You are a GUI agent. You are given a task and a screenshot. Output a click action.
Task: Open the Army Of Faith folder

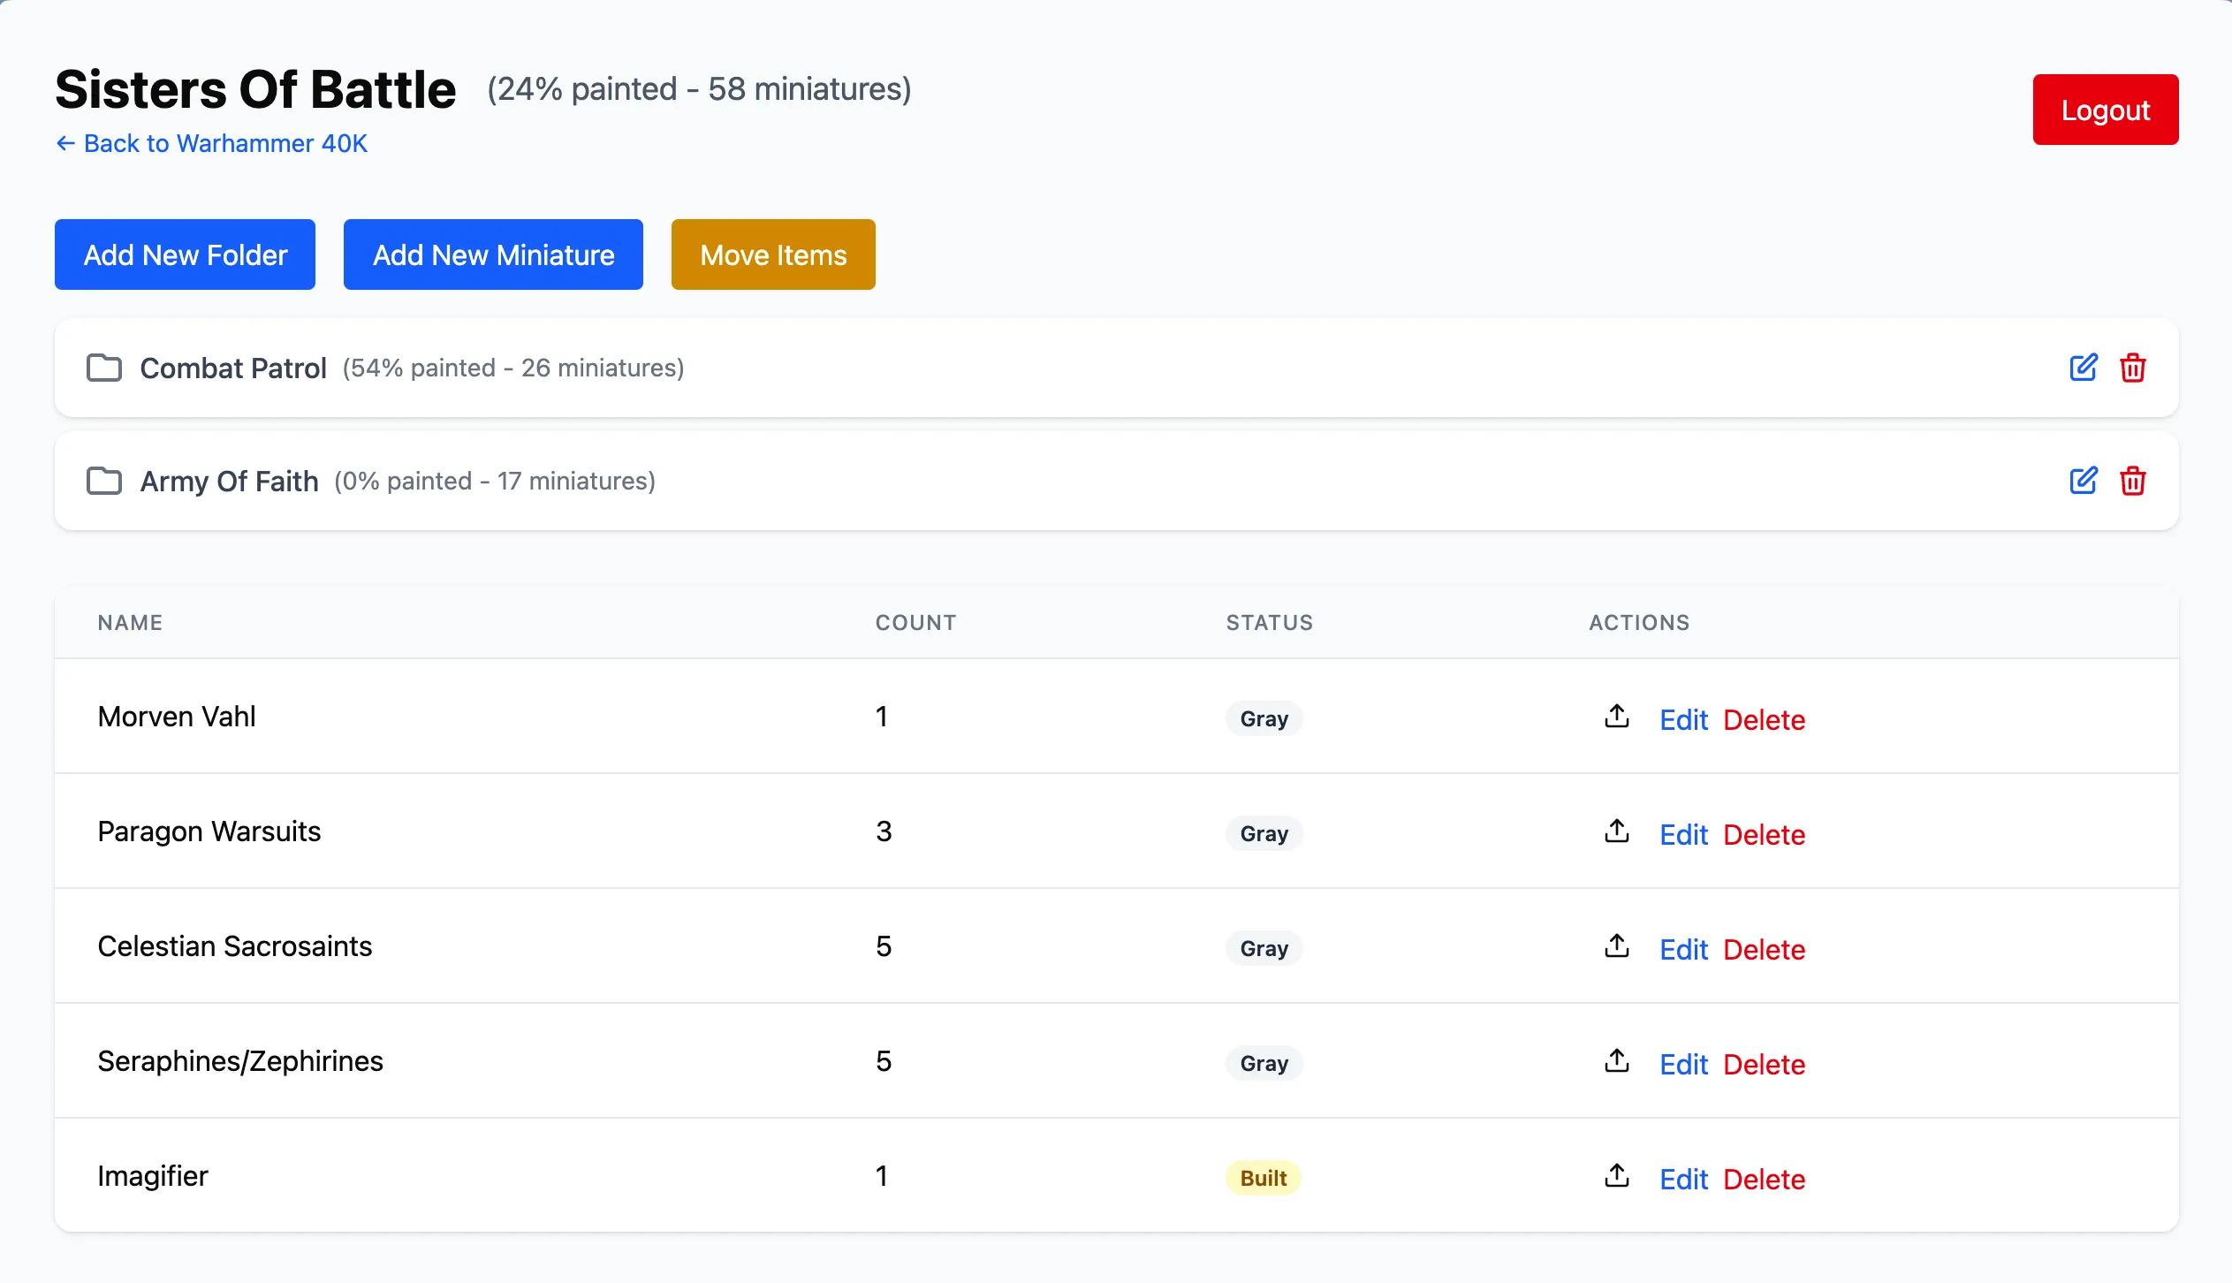pos(229,481)
